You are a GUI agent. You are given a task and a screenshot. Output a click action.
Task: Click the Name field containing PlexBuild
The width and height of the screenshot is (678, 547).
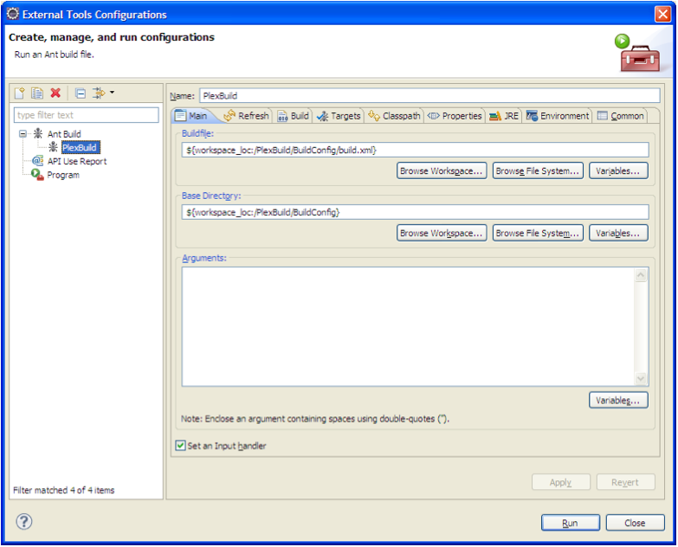(x=429, y=95)
